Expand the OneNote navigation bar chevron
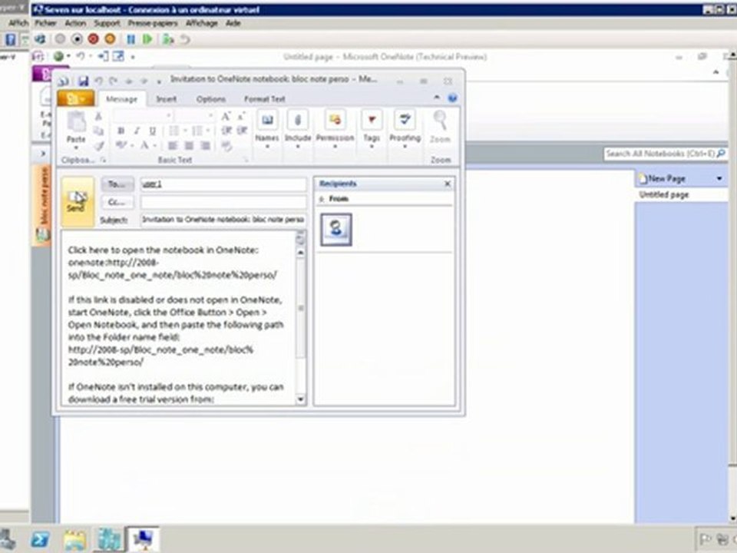The image size is (737, 553). pyautogui.click(x=43, y=154)
